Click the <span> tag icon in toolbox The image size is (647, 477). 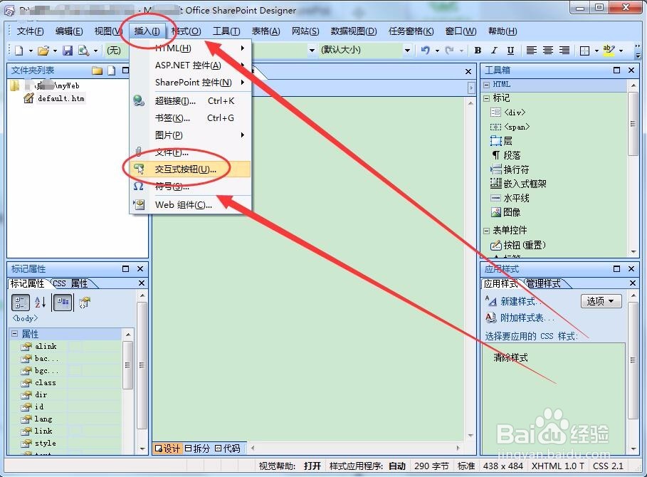tap(495, 127)
